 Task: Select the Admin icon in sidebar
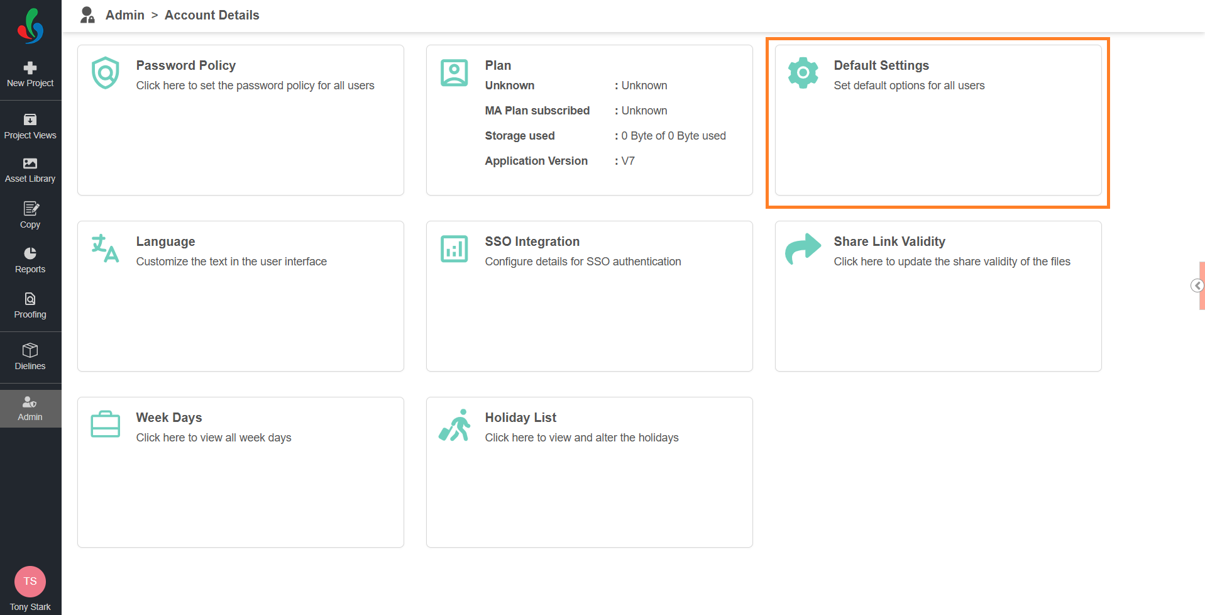point(30,402)
